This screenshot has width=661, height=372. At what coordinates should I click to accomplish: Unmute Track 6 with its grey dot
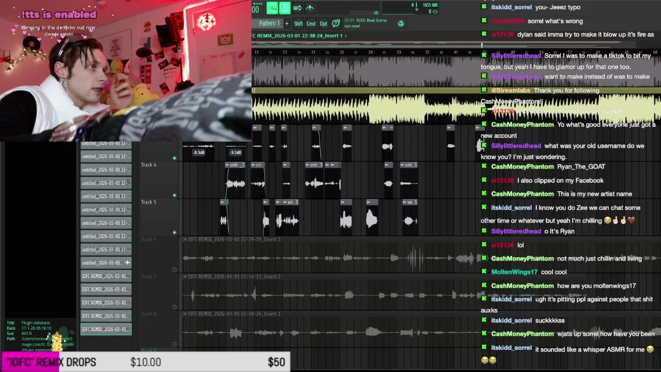[x=175, y=270]
